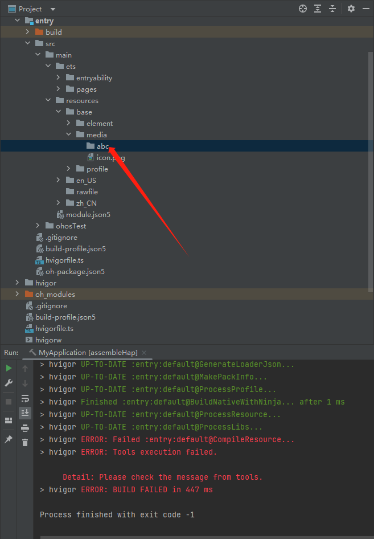Expand the element folder
374x539 pixels.
69,123
